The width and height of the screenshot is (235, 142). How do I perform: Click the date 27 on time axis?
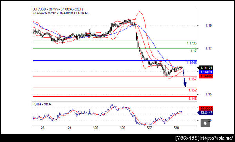[x=150, y=128]
